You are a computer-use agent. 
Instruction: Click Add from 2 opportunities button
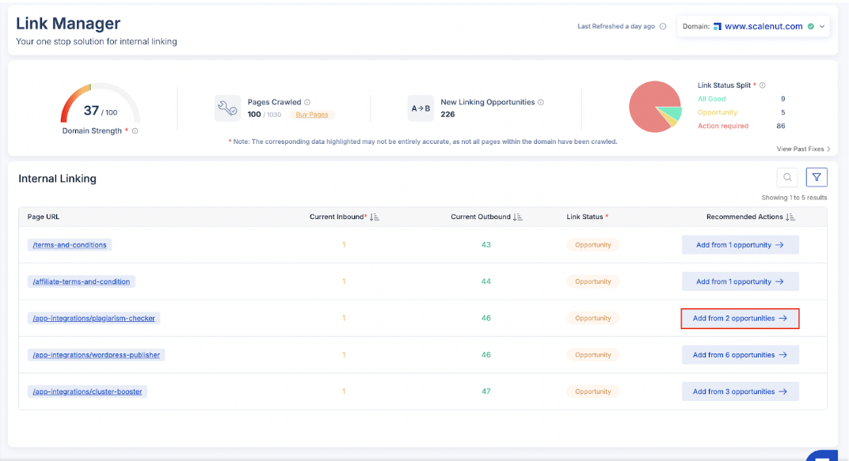[740, 318]
